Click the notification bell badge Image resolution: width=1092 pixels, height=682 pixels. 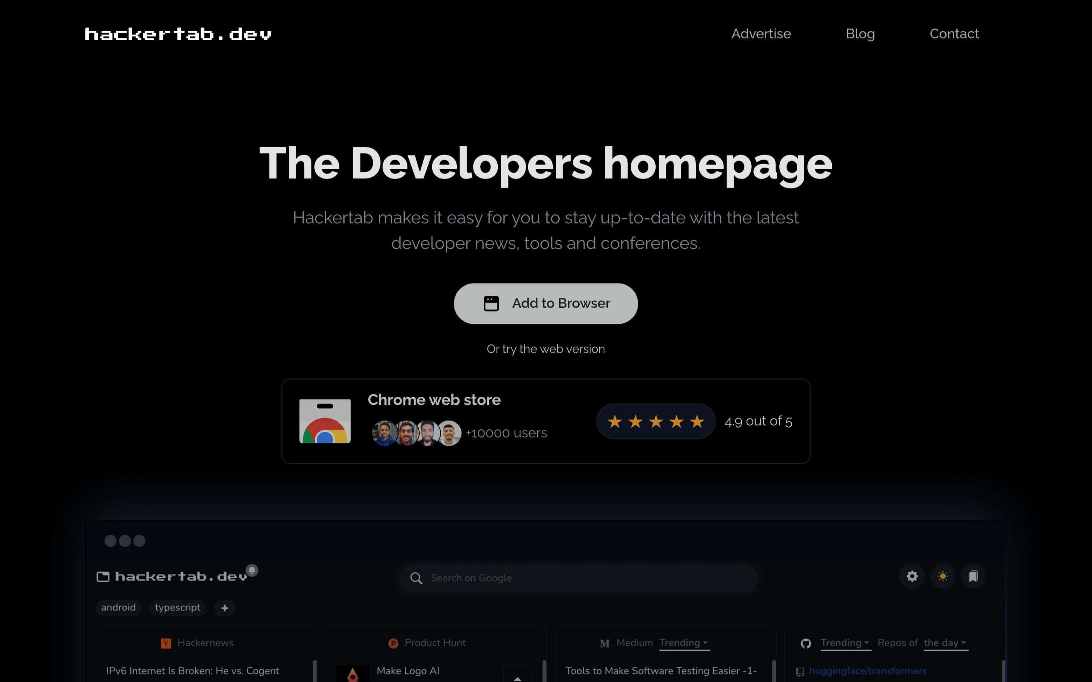click(252, 570)
